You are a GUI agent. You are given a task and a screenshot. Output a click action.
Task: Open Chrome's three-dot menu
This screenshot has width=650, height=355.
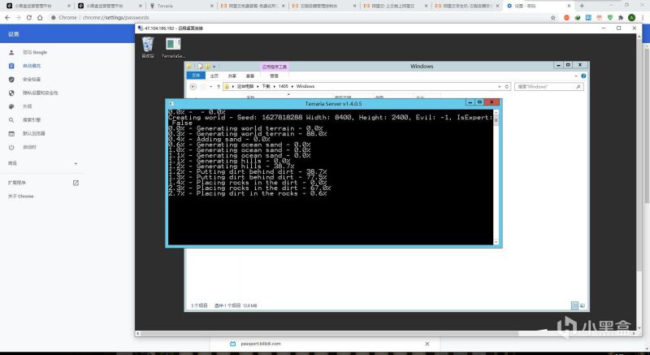tap(642, 18)
